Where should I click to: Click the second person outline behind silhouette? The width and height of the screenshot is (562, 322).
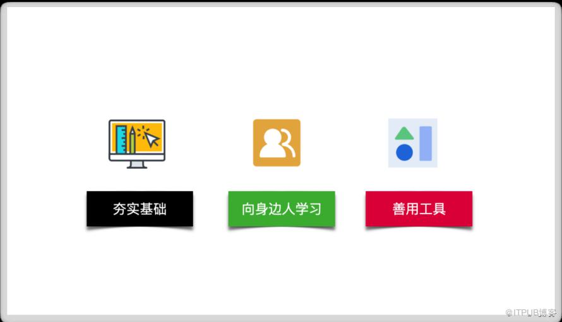[x=289, y=144]
